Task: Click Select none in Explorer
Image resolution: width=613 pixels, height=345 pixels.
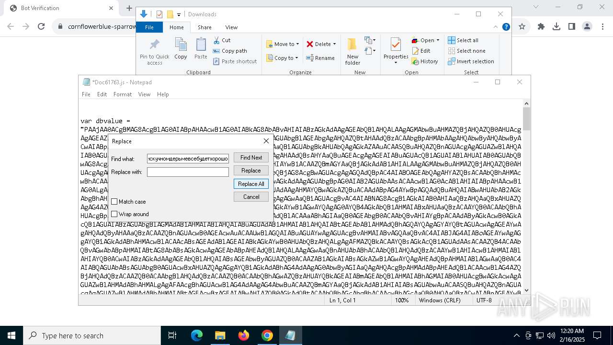Action: click(466, 51)
